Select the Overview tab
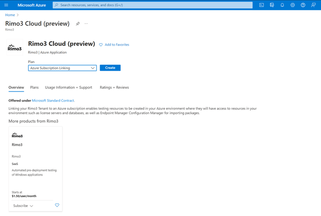The width and height of the screenshot is (321, 216). 16,88
